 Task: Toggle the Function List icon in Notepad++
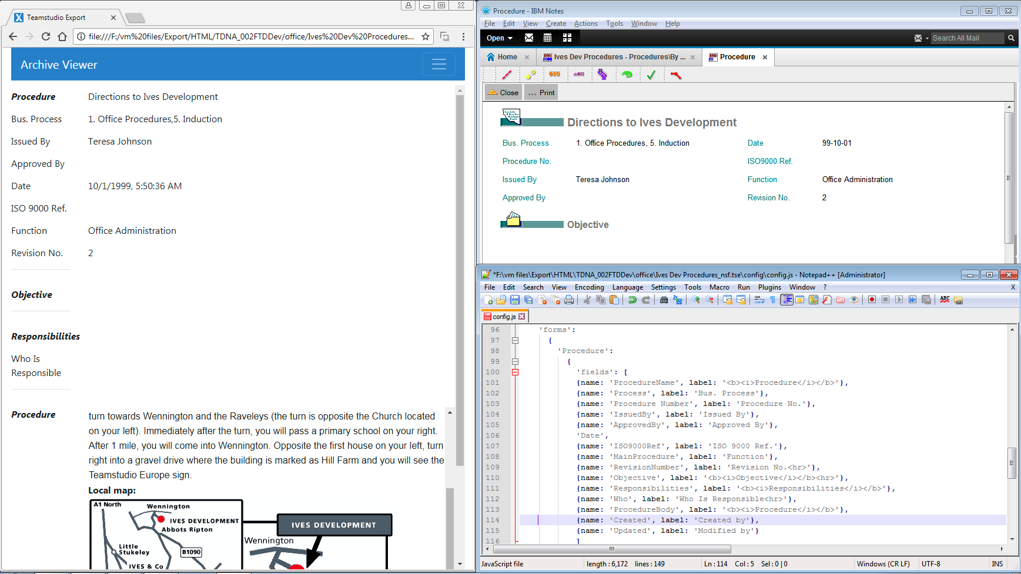point(827,300)
